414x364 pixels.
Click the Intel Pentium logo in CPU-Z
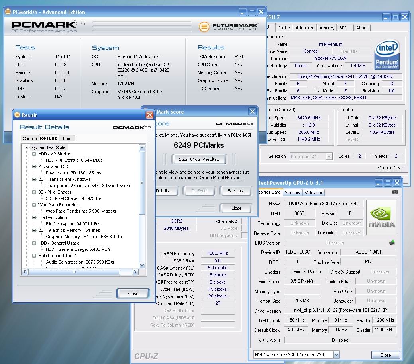pos(387,55)
